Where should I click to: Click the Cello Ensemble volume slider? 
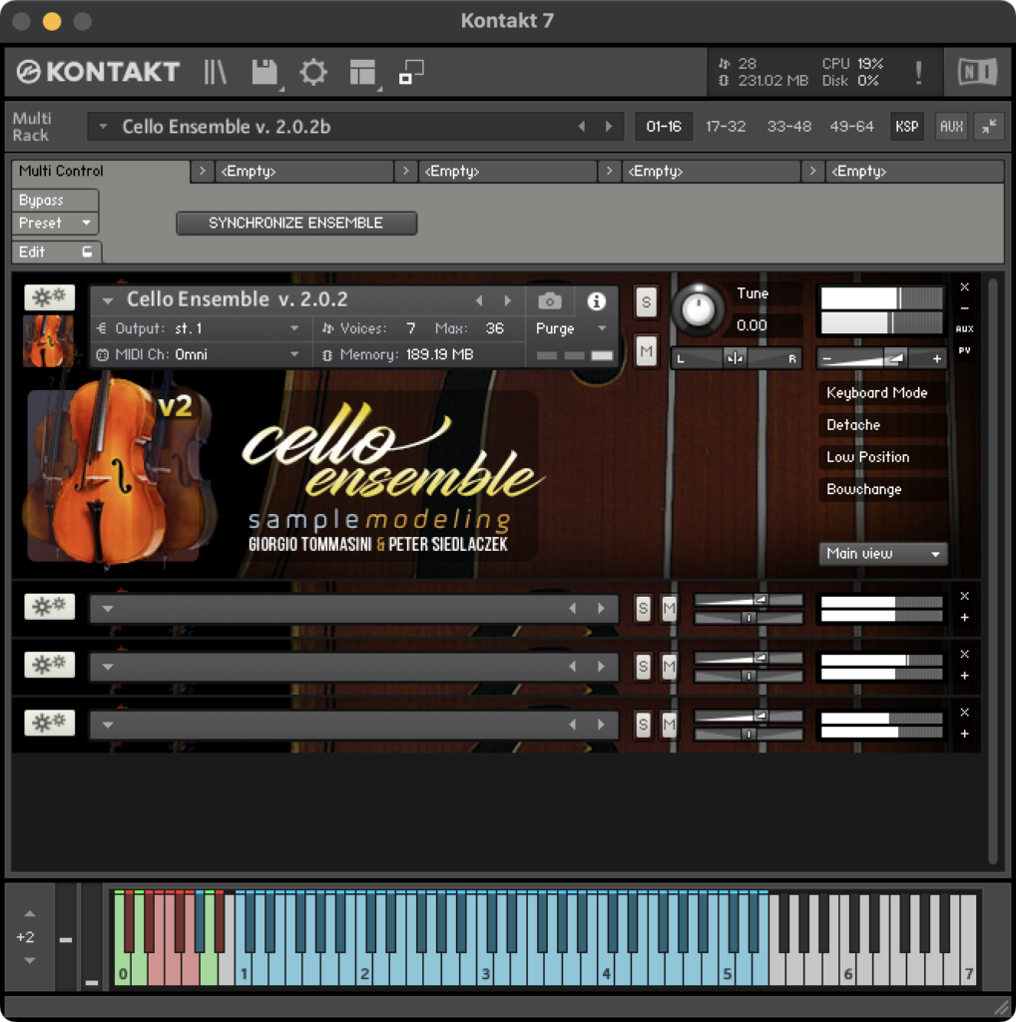pyautogui.click(x=881, y=358)
